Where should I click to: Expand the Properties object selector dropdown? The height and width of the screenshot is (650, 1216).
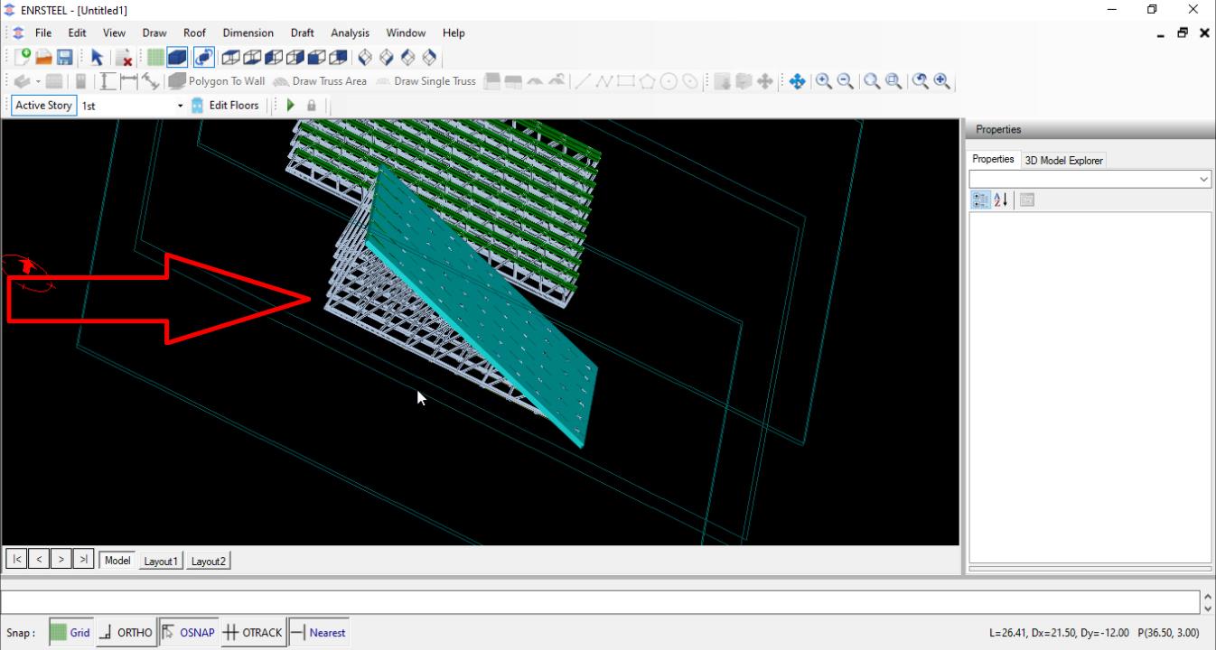click(x=1203, y=180)
